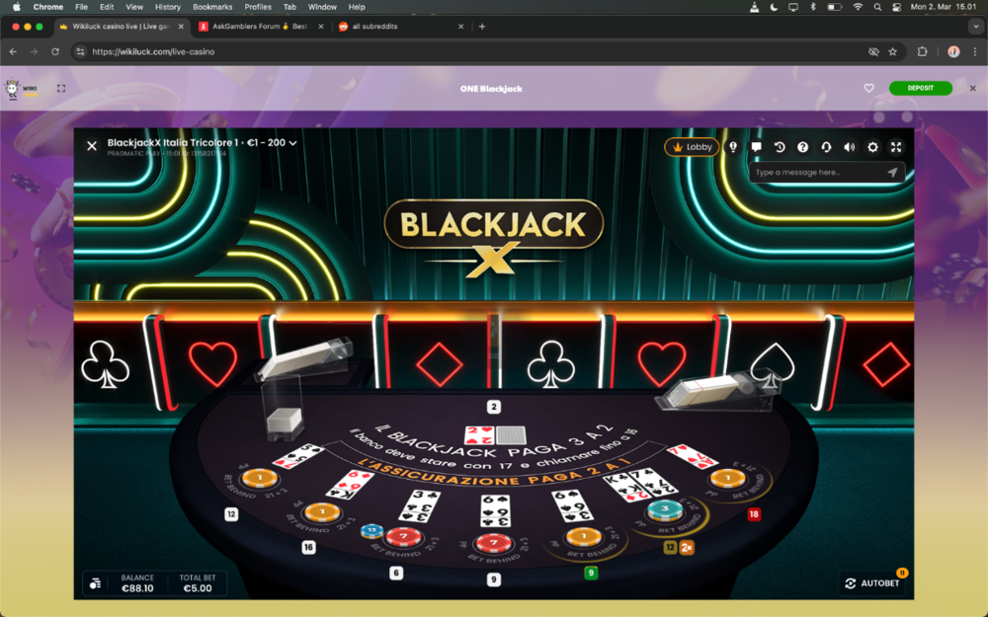Open the Bookmarks menu in menu bar
The image size is (988, 617).
coord(212,7)
